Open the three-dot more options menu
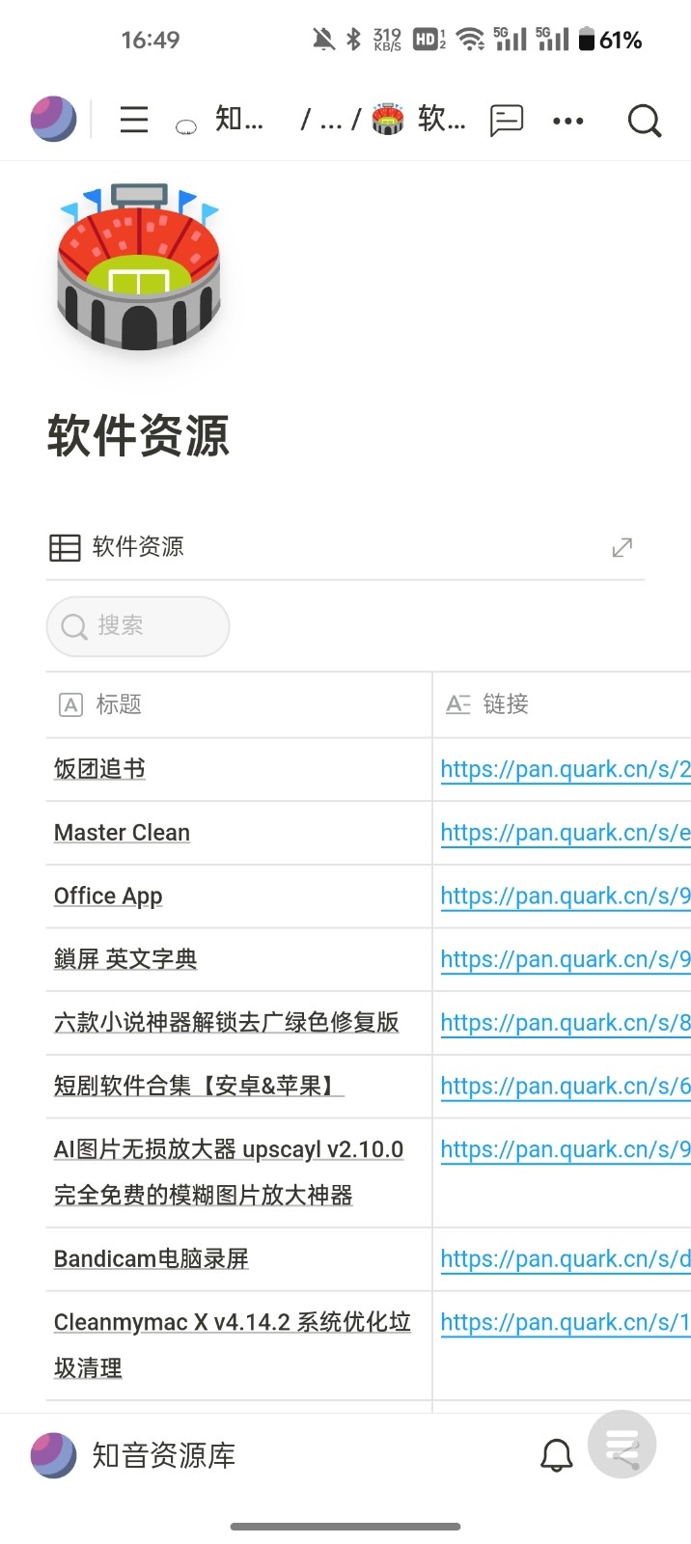Screen dimensions: 691x1544 click(567, 121)
